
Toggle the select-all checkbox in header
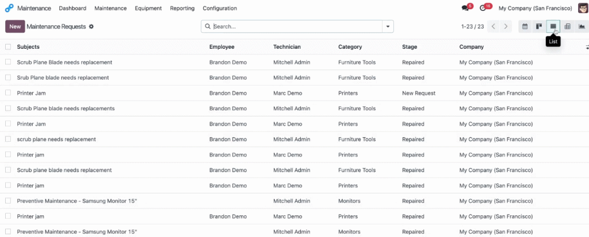coord(8,47)
